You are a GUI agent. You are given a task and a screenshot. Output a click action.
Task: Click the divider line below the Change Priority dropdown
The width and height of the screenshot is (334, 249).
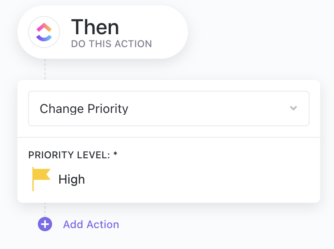(168, 137)
